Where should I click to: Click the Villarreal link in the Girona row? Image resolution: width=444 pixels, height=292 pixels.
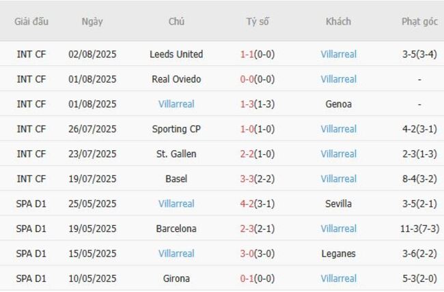338,278
